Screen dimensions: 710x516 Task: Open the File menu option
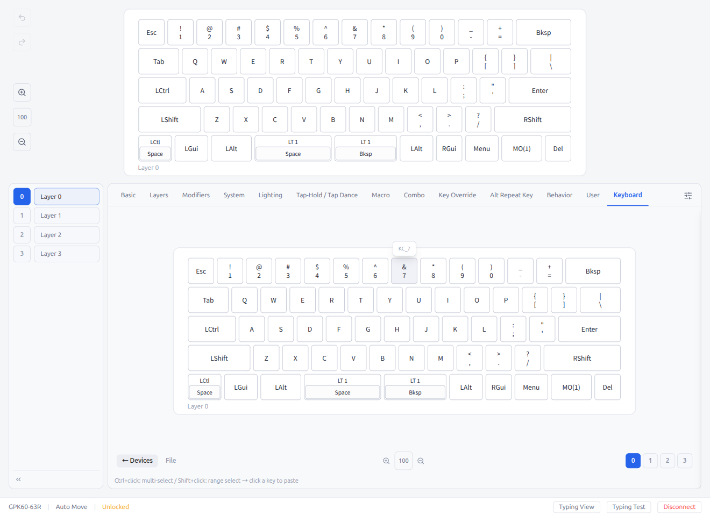coord(171,461)
